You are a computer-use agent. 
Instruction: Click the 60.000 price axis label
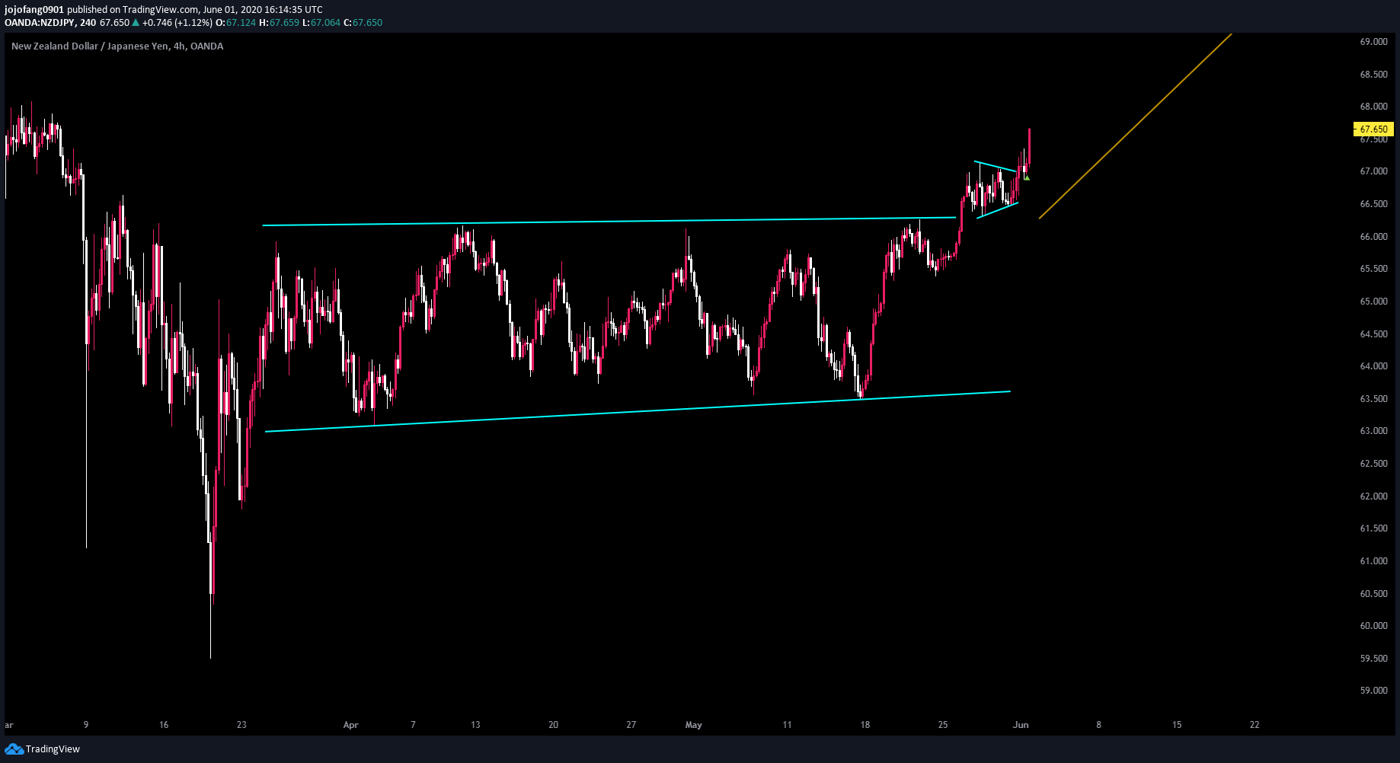coord(1373,626)
